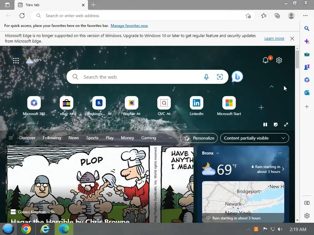The height and width of the screenshot is (235, 314).
Task: Open sidebar Games chess icon
Action: pyautogui.click(x=307, y=67)
